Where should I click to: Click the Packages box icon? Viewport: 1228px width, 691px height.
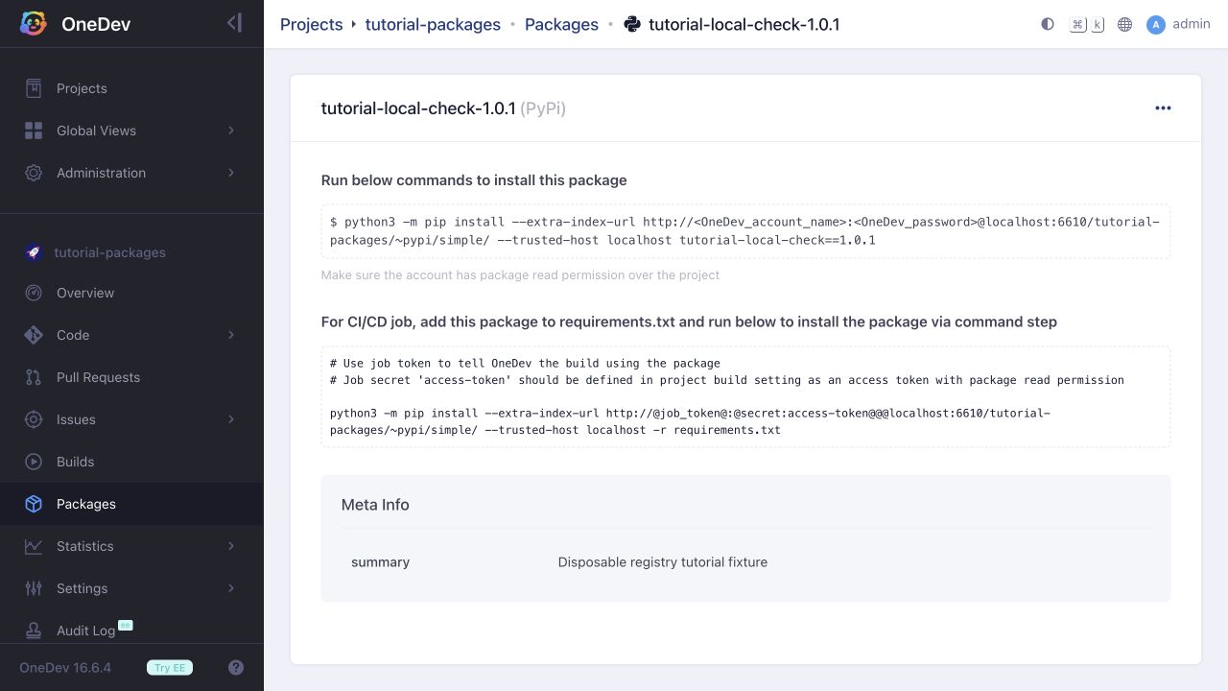pyautogui.click(x=34, y=504)
